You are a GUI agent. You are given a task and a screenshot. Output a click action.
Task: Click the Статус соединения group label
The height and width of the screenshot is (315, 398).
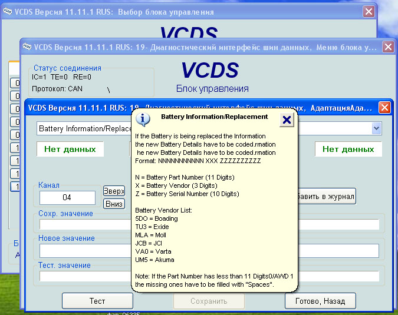click(67, 68)
